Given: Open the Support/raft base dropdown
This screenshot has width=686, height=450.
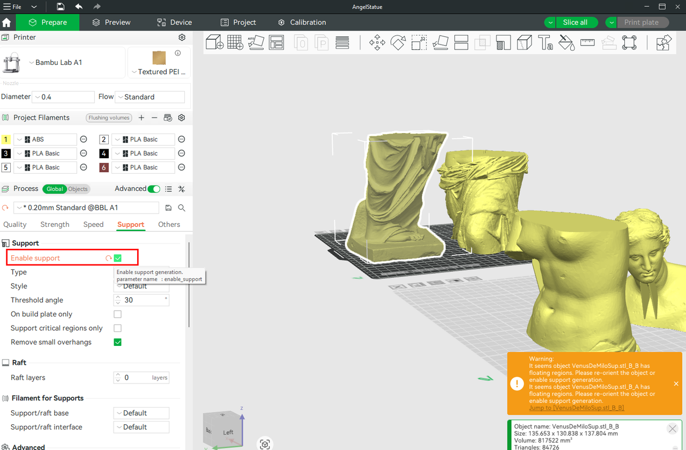Looking at the screenshot, I should (141, 413).
